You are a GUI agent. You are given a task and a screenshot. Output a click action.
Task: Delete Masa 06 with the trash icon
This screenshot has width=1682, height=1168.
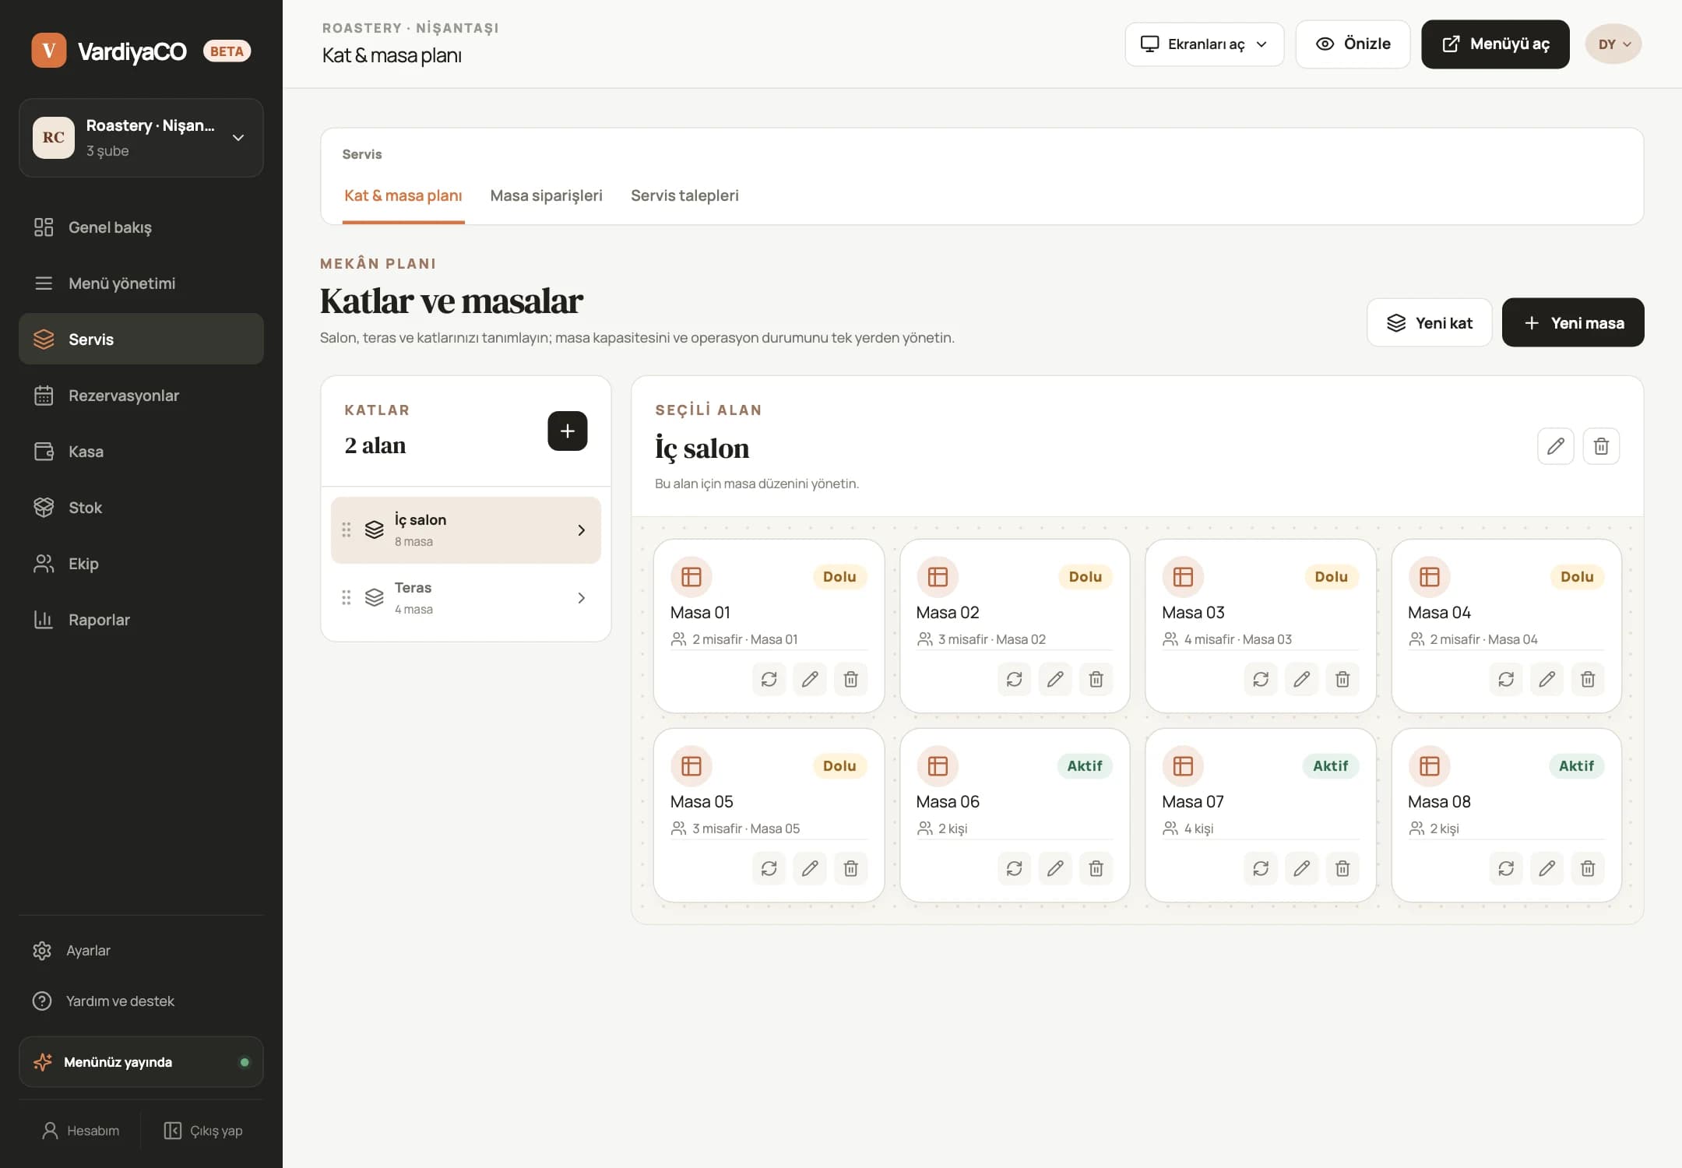pyautogui.click(x=1096, y=868)
